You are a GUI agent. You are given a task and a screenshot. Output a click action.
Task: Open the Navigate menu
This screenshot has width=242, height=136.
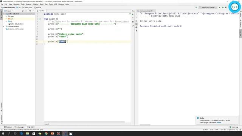coord(16,4)
